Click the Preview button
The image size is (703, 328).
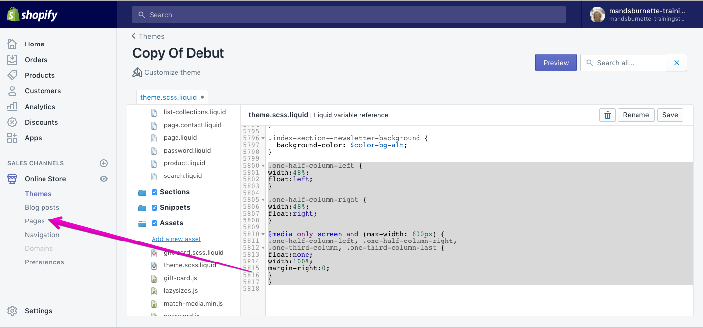point(556,63)
